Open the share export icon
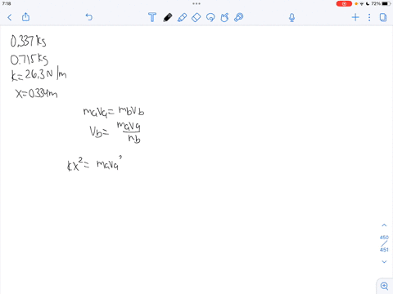Viewport: 393px width, 294px height. (25, 17)
